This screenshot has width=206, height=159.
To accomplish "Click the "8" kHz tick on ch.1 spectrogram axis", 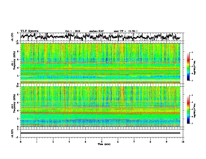I will pos(18,51).
